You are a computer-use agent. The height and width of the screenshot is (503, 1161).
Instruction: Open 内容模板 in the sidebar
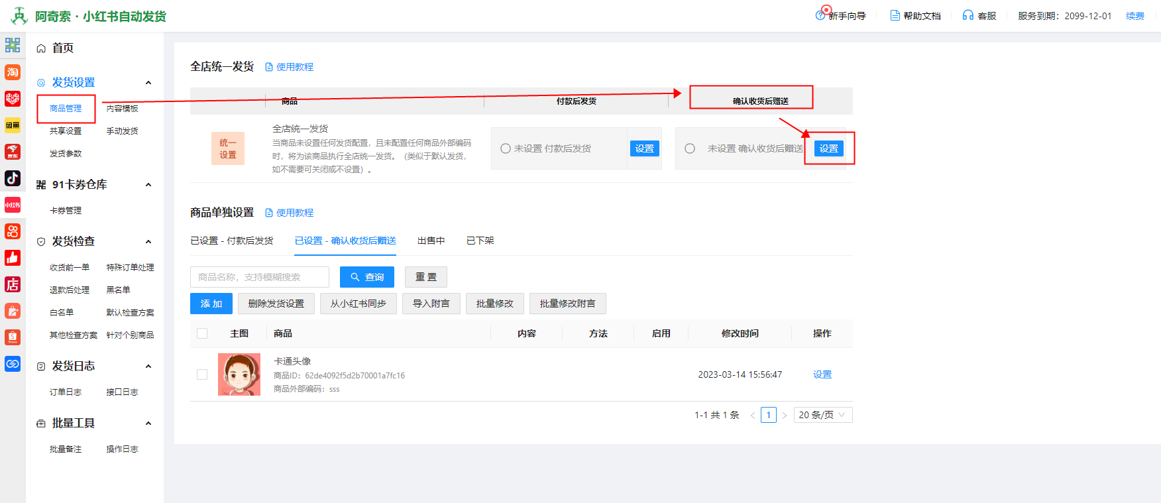pyautogui.click(x=123, y=109)
